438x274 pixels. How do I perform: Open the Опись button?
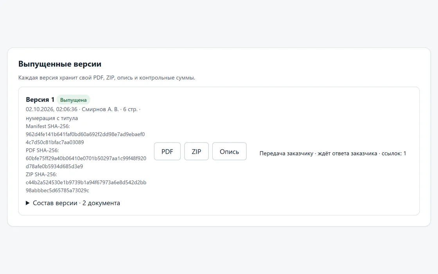[229, 151]
